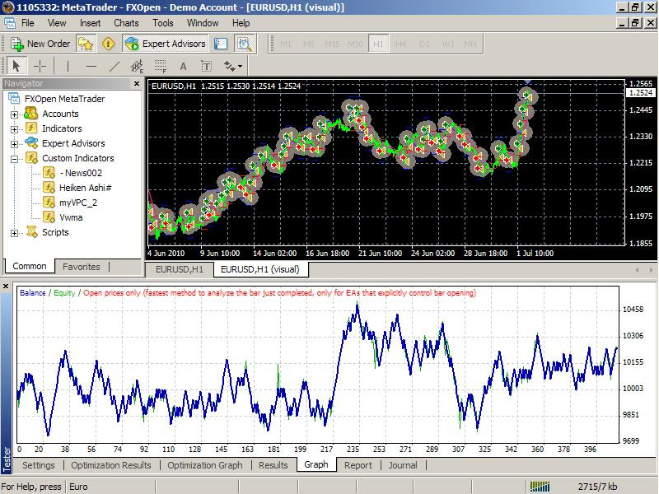Close the Navigator panel
This screenshot has height=494, width=659.
137,84
